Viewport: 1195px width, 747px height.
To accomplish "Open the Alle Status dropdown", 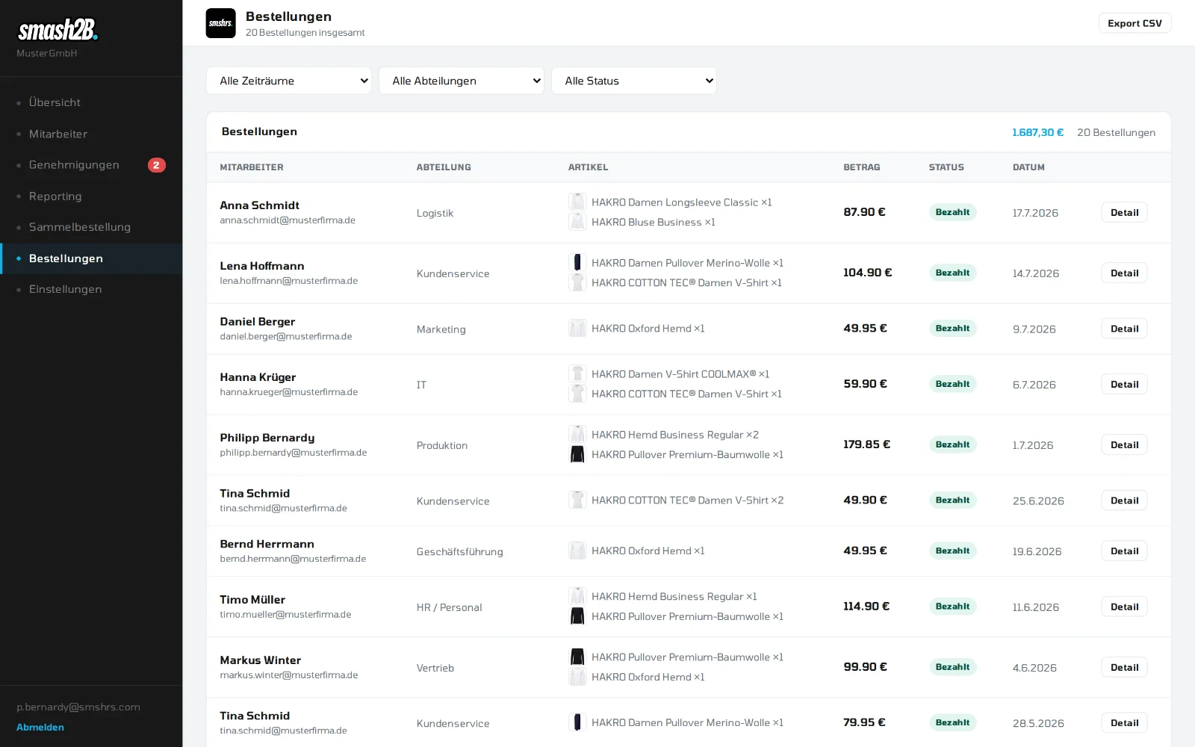I will point(634,81).
